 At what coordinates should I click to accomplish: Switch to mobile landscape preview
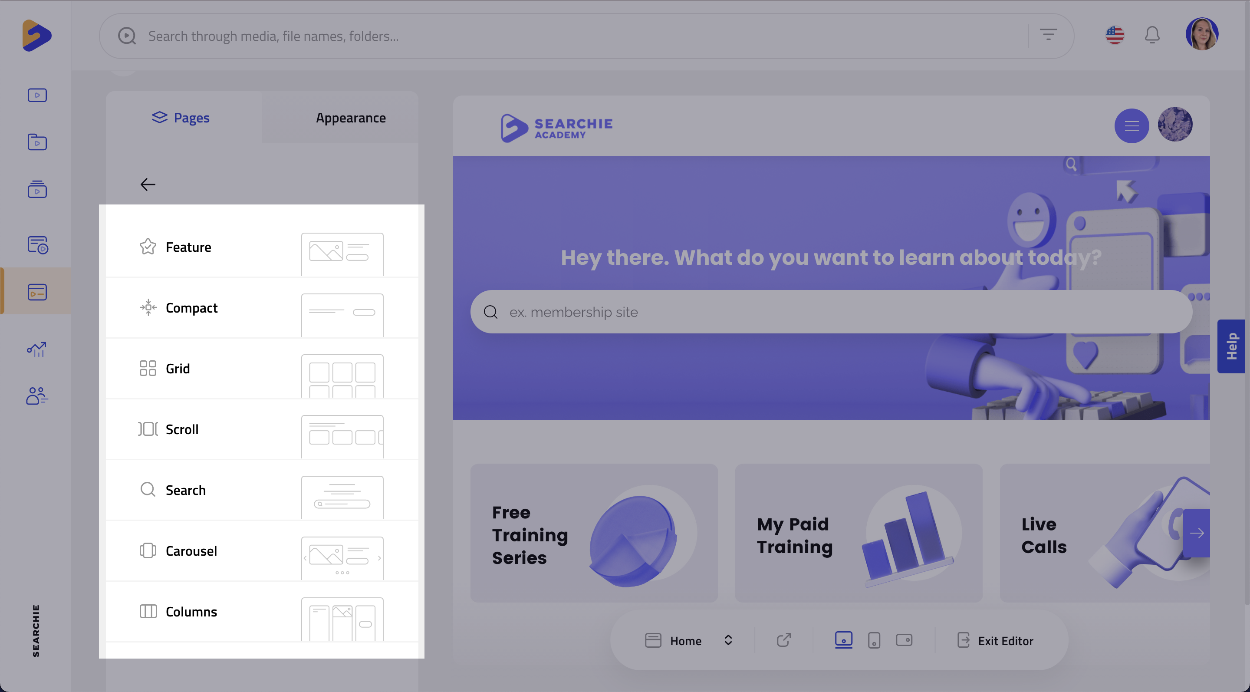tap(904, 641)
